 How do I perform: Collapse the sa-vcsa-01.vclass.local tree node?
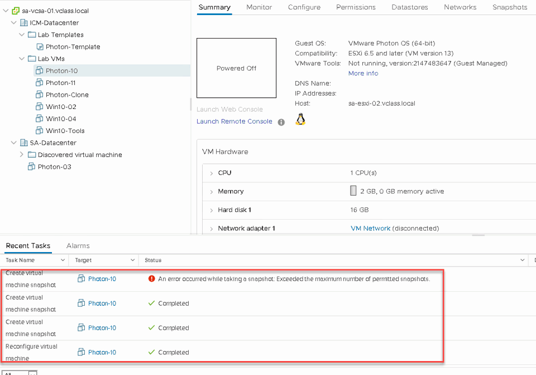6,11
